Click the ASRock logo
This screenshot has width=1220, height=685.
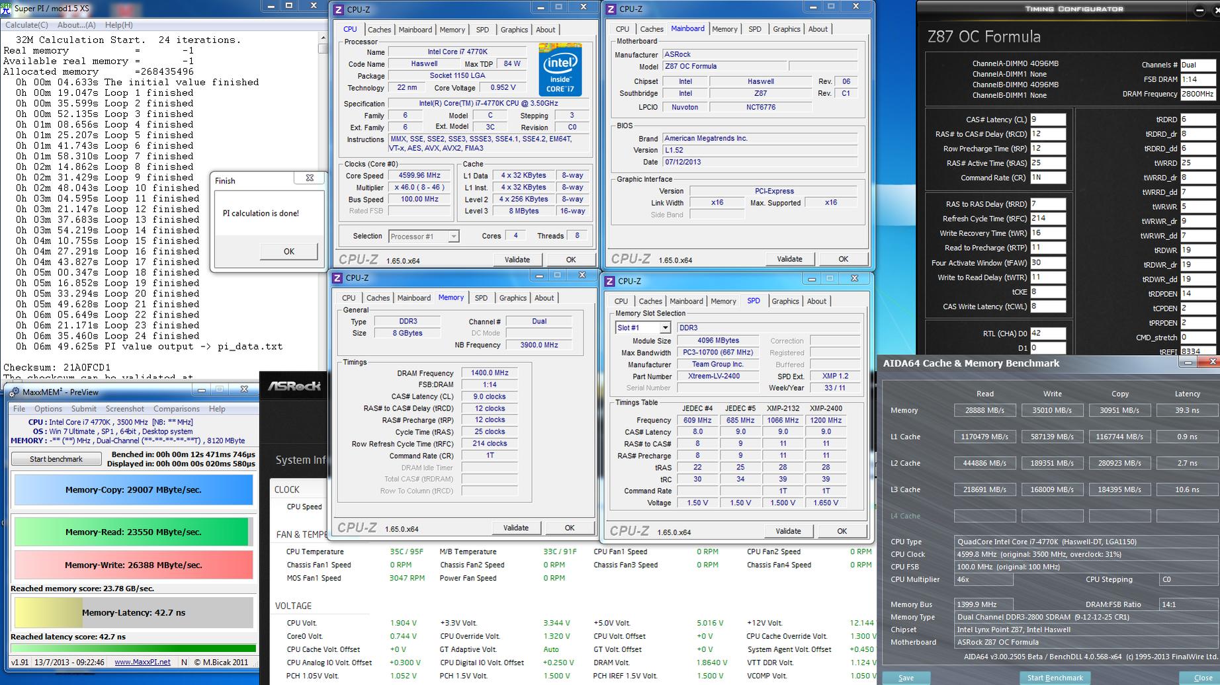[294, 386]
